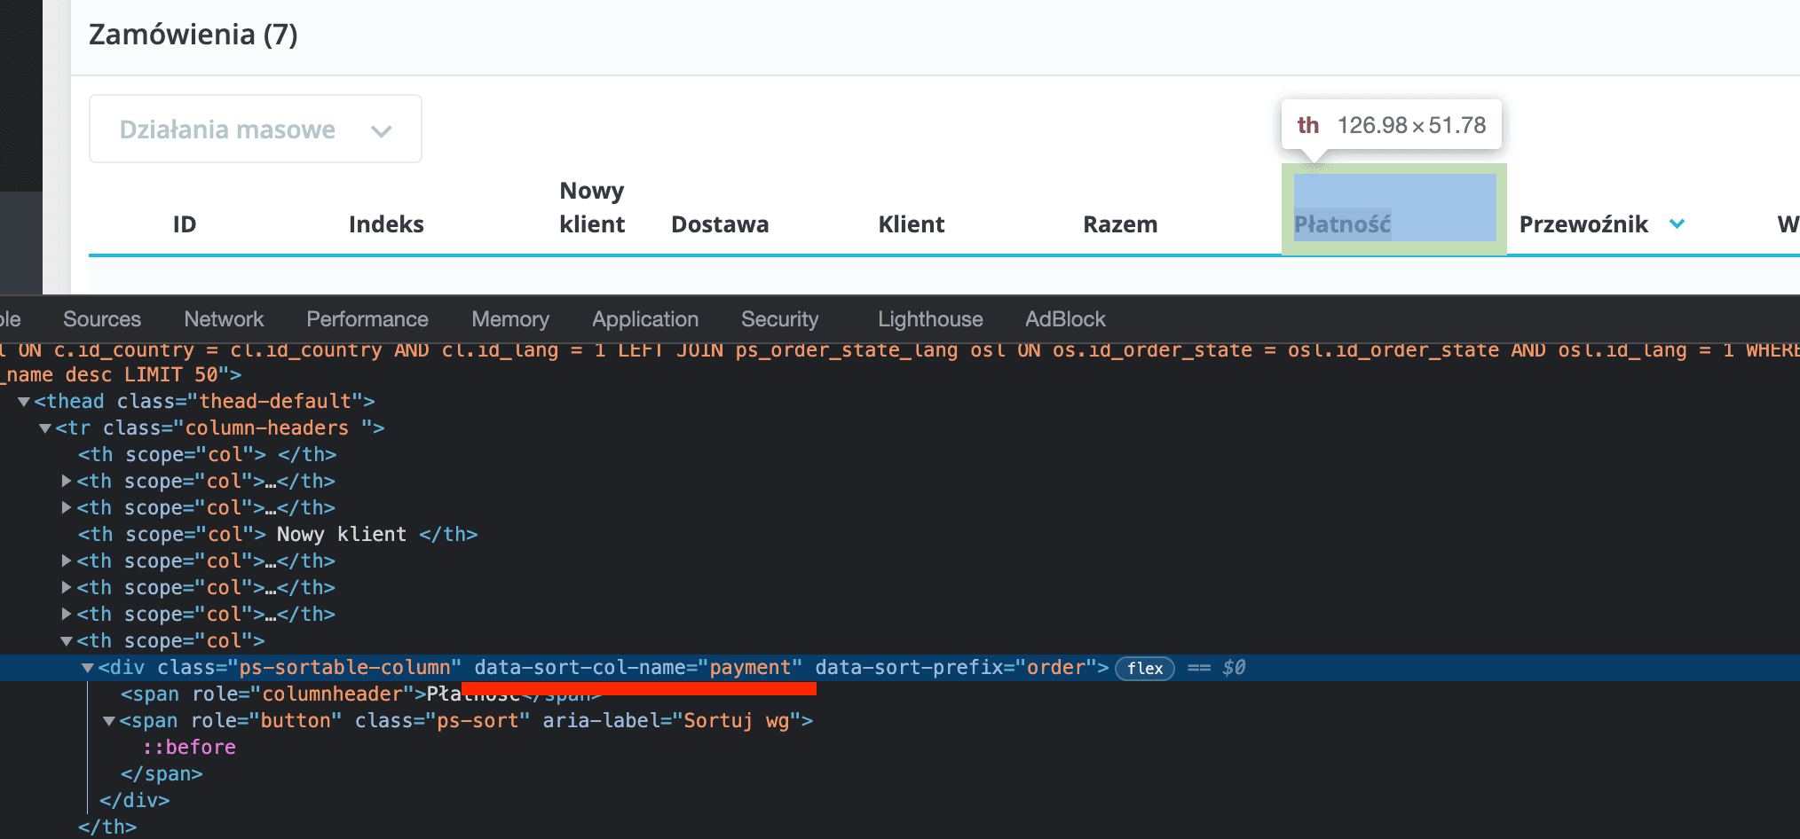
Task: Collapse the thead thead-default element
Action: tap(23, 401)
